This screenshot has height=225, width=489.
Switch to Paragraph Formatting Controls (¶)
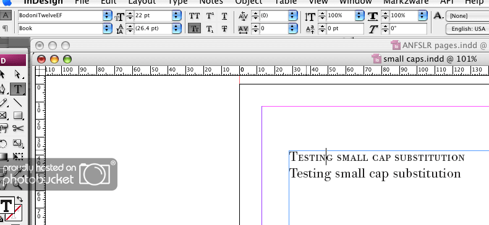coord(6,28)
